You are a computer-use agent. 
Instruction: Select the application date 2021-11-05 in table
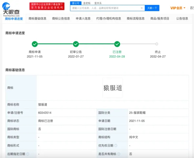coord(137,121)
